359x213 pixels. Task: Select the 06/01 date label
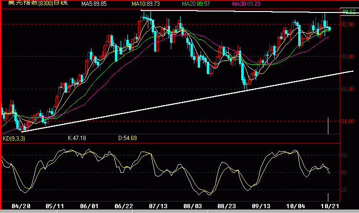[x=89, y=206]
